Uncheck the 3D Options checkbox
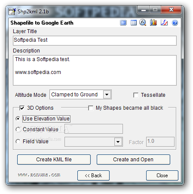The height and width of the screenshot is (194, 193). tap(22, 108)
